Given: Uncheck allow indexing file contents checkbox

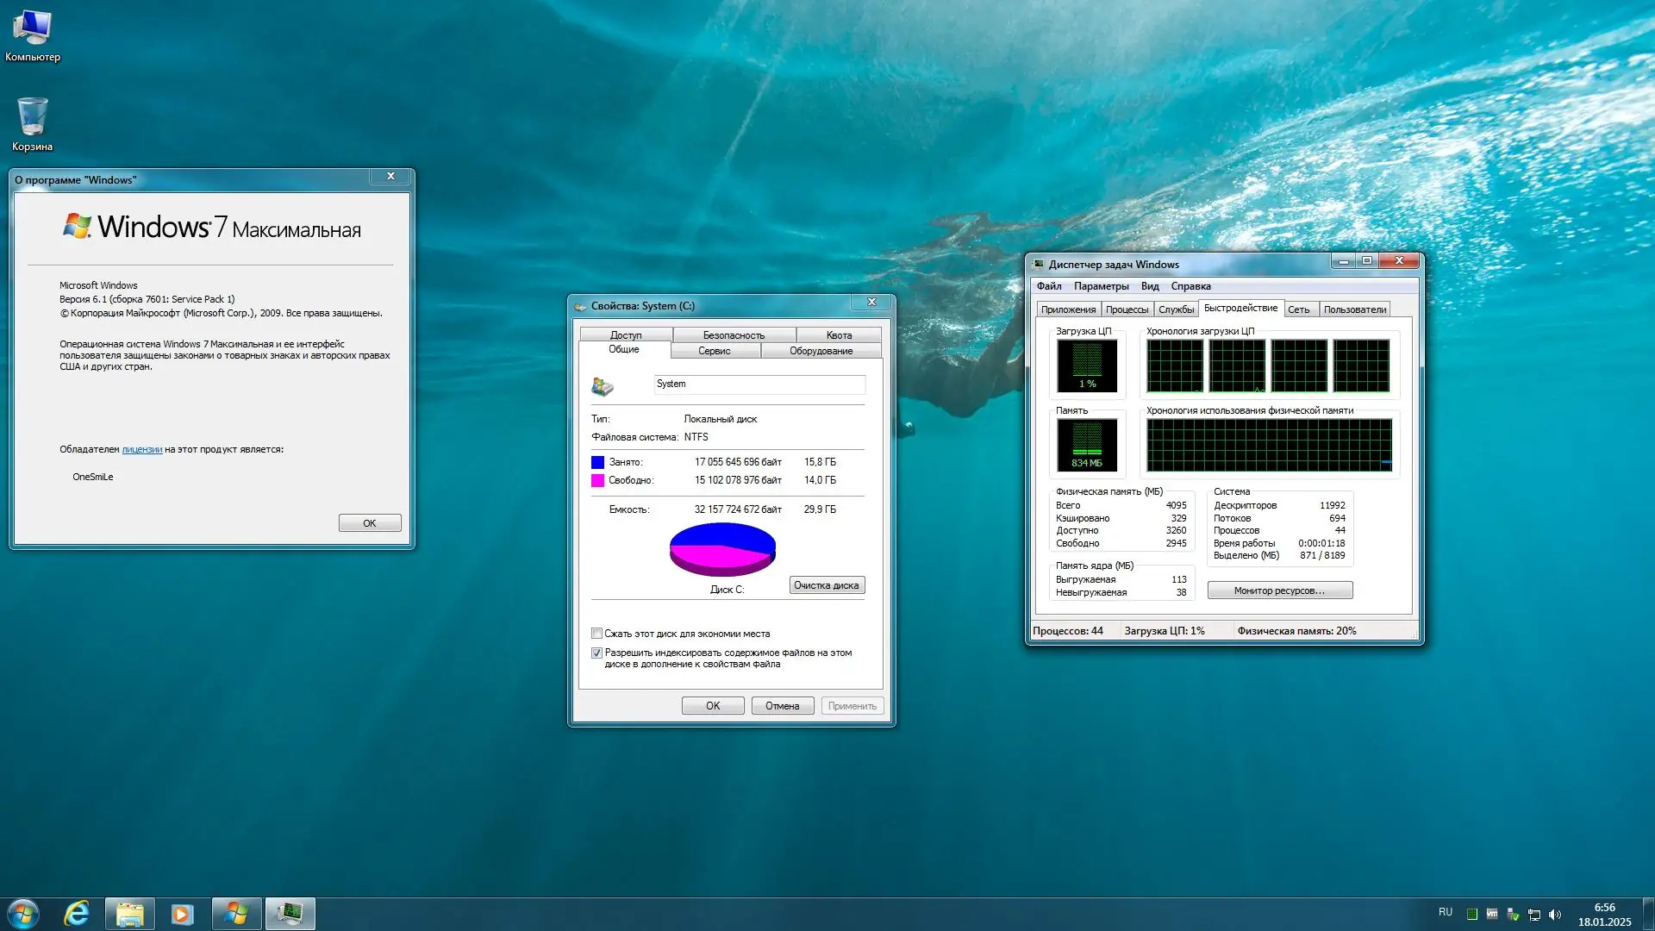Looking at the screenshot, I should (596, 653).
